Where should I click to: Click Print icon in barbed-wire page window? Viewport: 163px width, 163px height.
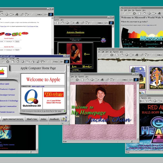(x=137, y=55)
